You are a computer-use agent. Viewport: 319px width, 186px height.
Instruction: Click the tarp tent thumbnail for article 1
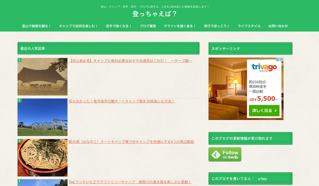42,77
